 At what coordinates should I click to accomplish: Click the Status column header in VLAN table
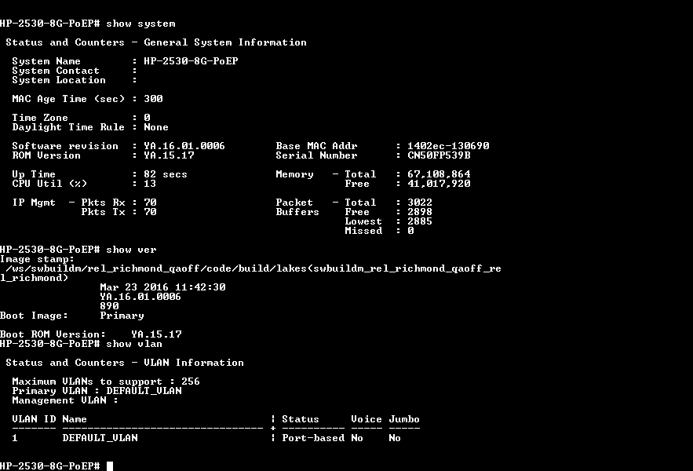pos(300,419)
